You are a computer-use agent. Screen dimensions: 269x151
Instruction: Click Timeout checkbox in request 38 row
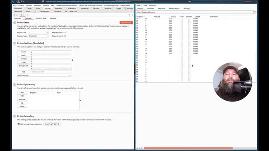[x=189, y=28]
